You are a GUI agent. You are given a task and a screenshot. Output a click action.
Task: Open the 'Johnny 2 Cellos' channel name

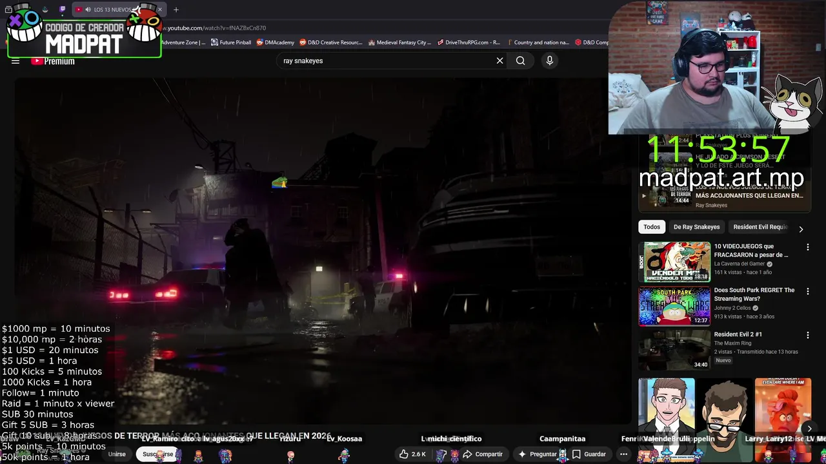pos(732,308)
